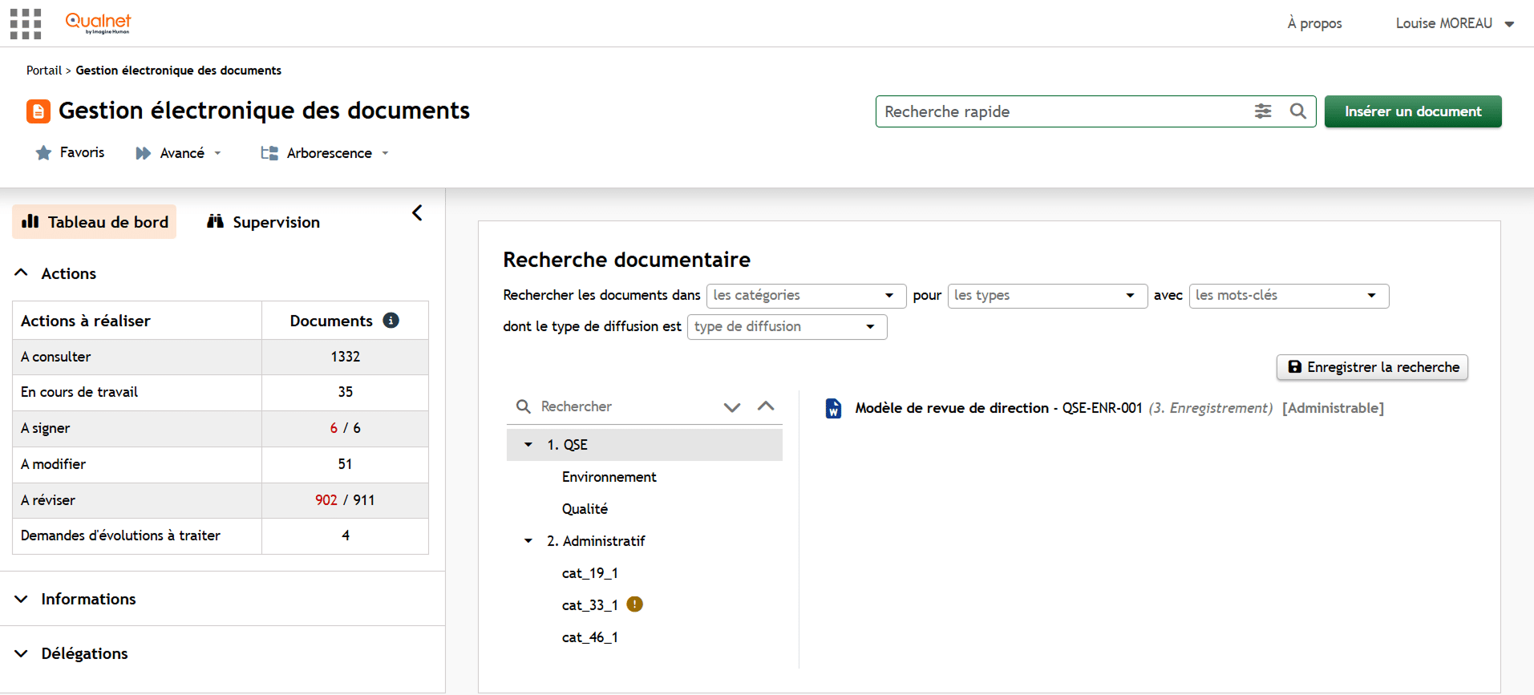Image resolution: width=1534 pixels, height=695 pixels.
Task: Collapse the 1. QSE tree node
Action: 528,445
